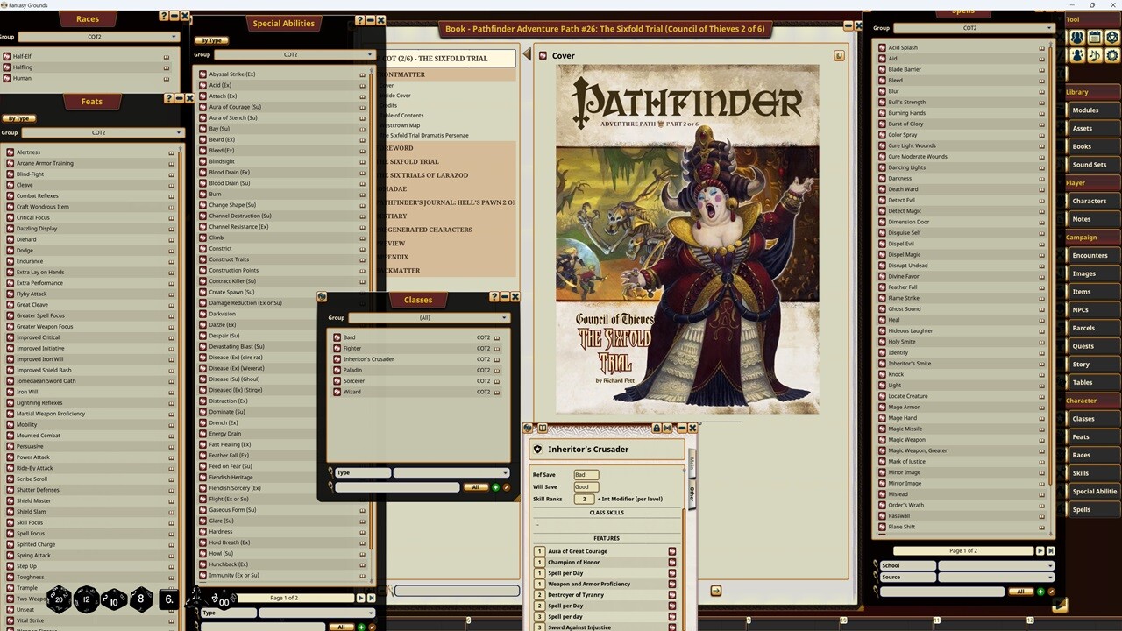Open the COT2 Group dropdown in Special Abilities
Image resolution: width=1122 pixels, height=631 pixels.
(290, 54)
